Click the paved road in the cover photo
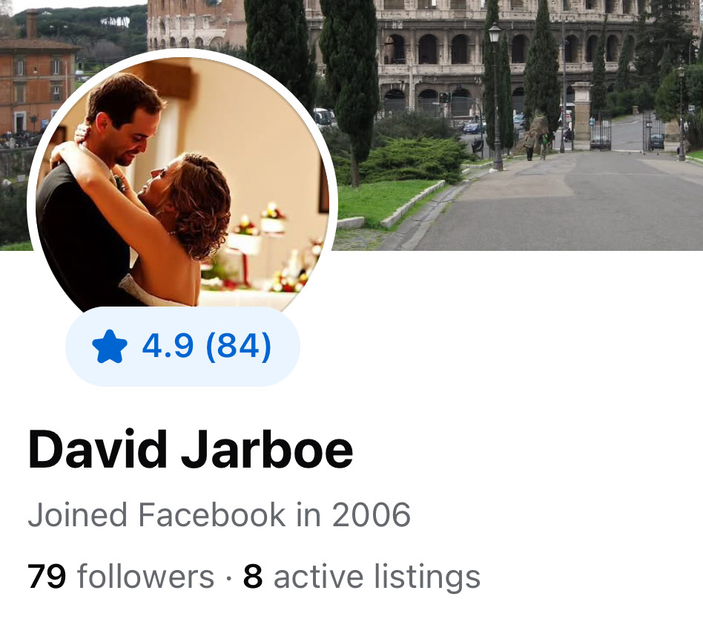Image resolution: width=703 pixels, height=622 pixels. (561, 202)
